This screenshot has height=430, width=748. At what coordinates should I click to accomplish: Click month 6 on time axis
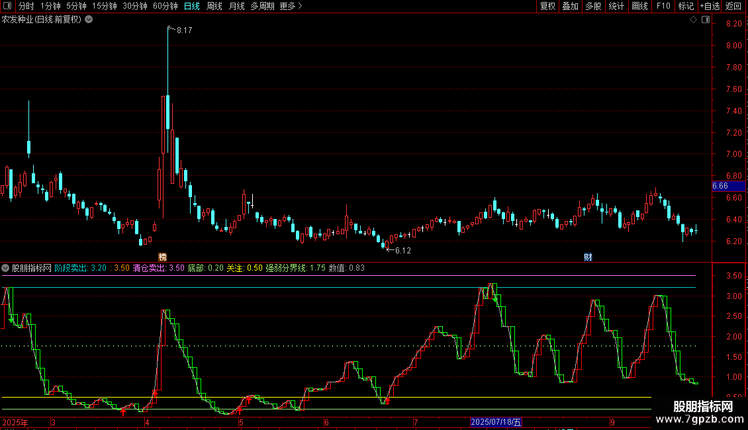[x=326, y=422]
